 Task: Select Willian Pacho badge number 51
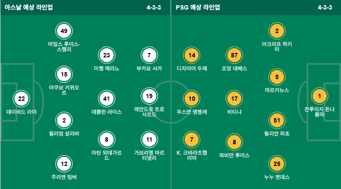click(x=277, y=120)
